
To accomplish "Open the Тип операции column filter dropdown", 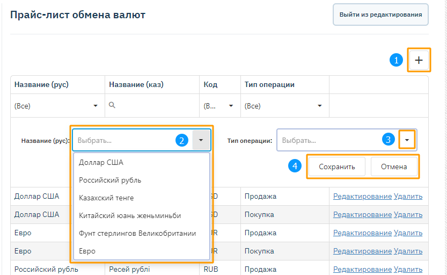I will [x=320, y=106].
